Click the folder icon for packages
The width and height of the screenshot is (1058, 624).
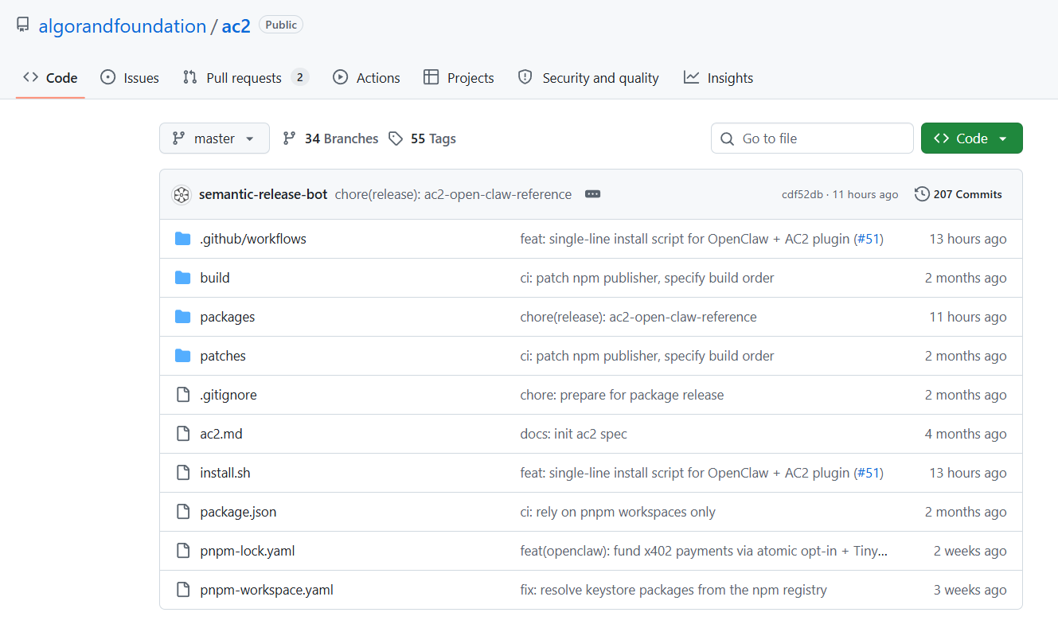(183, 317)
